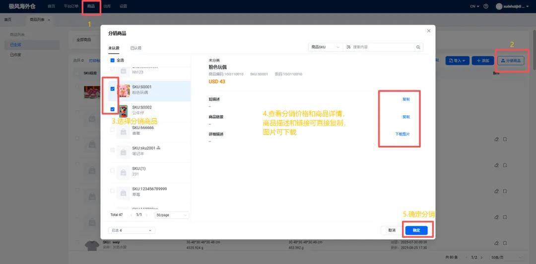Open the 已选 4 selected items dropdown
Screen dimensions: 536x264
(132, 230)
